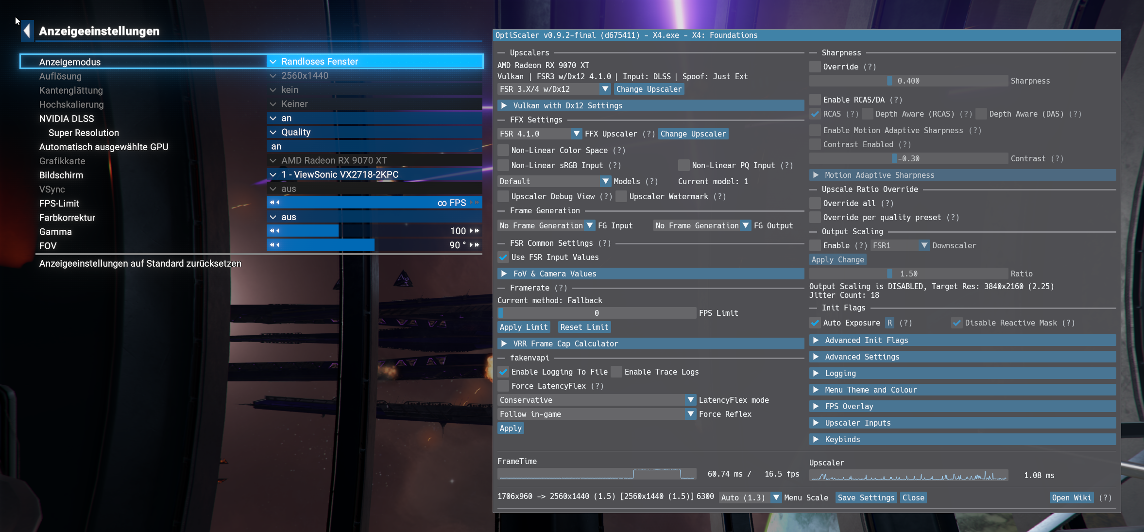Screen dimensions: 1144x532
Task: Increase FOV using its right arrows
Action: click(x=475, y=245)
